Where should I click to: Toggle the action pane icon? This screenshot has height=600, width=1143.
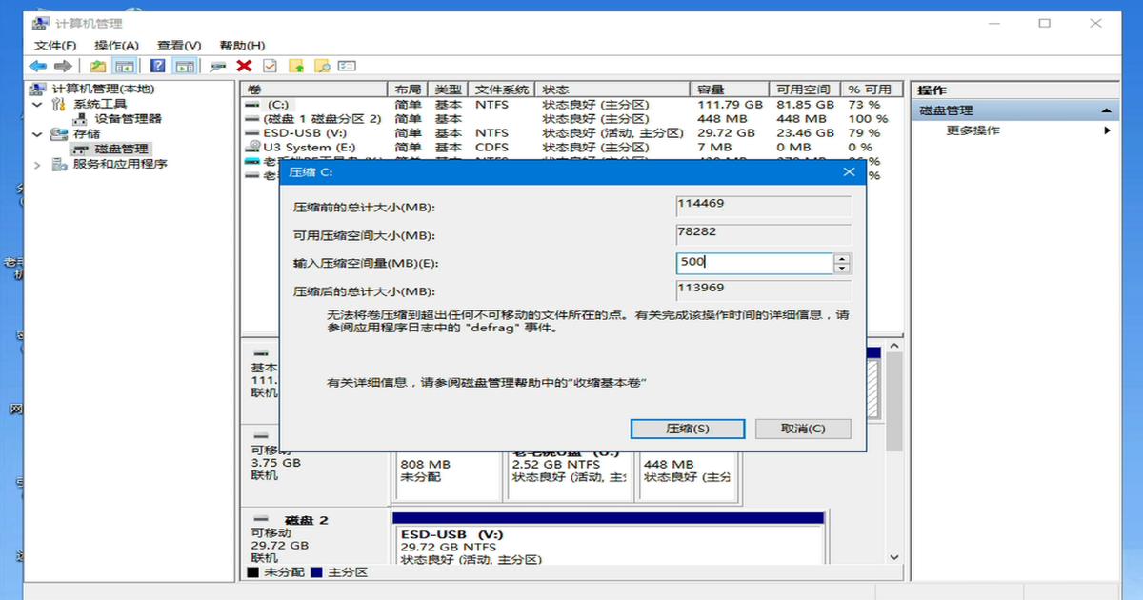pyautogui.click(x=184, y=65)
